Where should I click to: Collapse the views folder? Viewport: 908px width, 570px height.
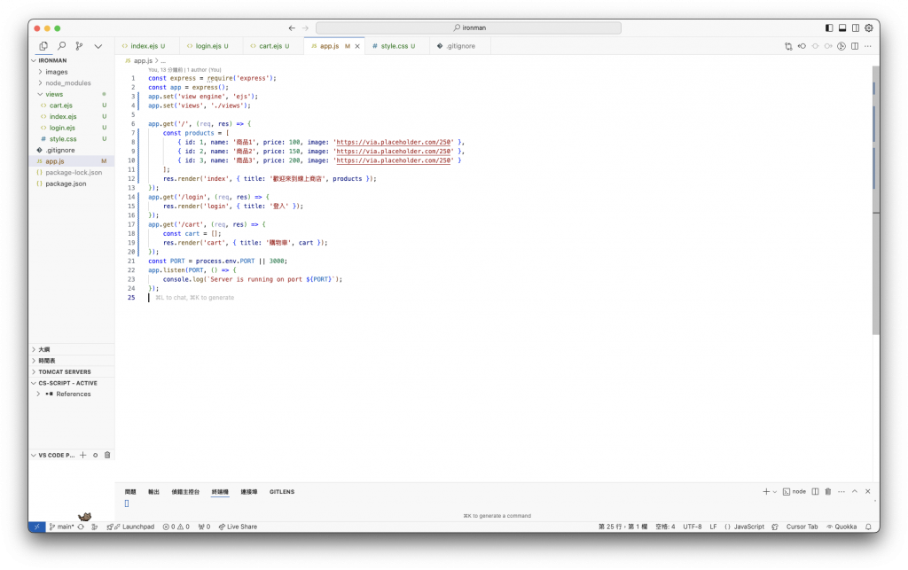(71, 94)
